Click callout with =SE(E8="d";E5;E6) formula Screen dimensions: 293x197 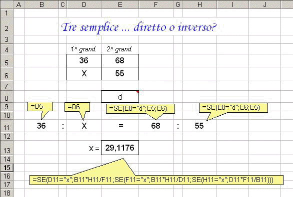click(x=140, y=109)
